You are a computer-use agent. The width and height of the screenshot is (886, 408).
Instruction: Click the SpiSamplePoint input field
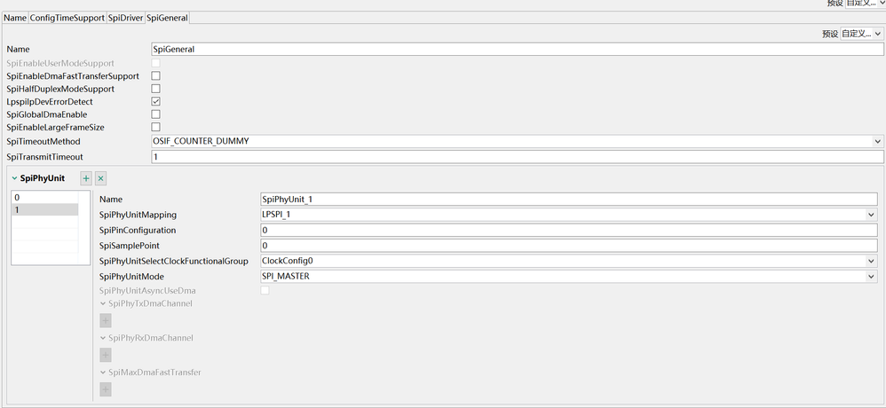[568, 246]
